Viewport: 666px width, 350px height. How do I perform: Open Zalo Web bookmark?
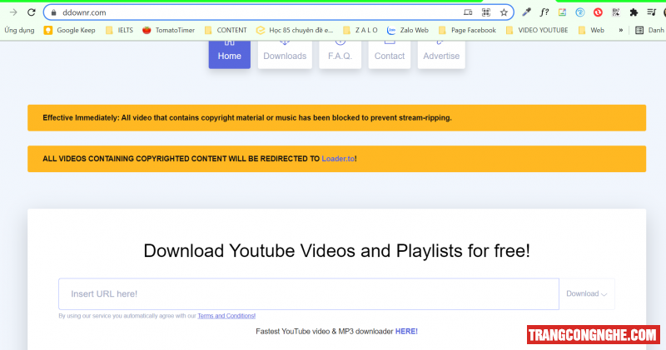[408, 30]
